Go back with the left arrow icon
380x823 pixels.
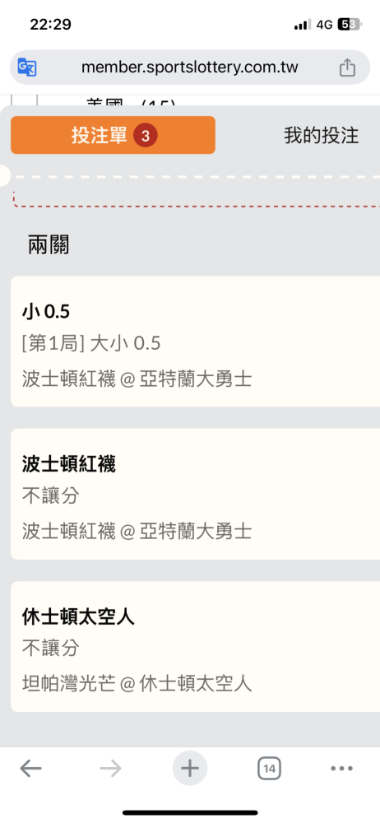click(31, 769)
